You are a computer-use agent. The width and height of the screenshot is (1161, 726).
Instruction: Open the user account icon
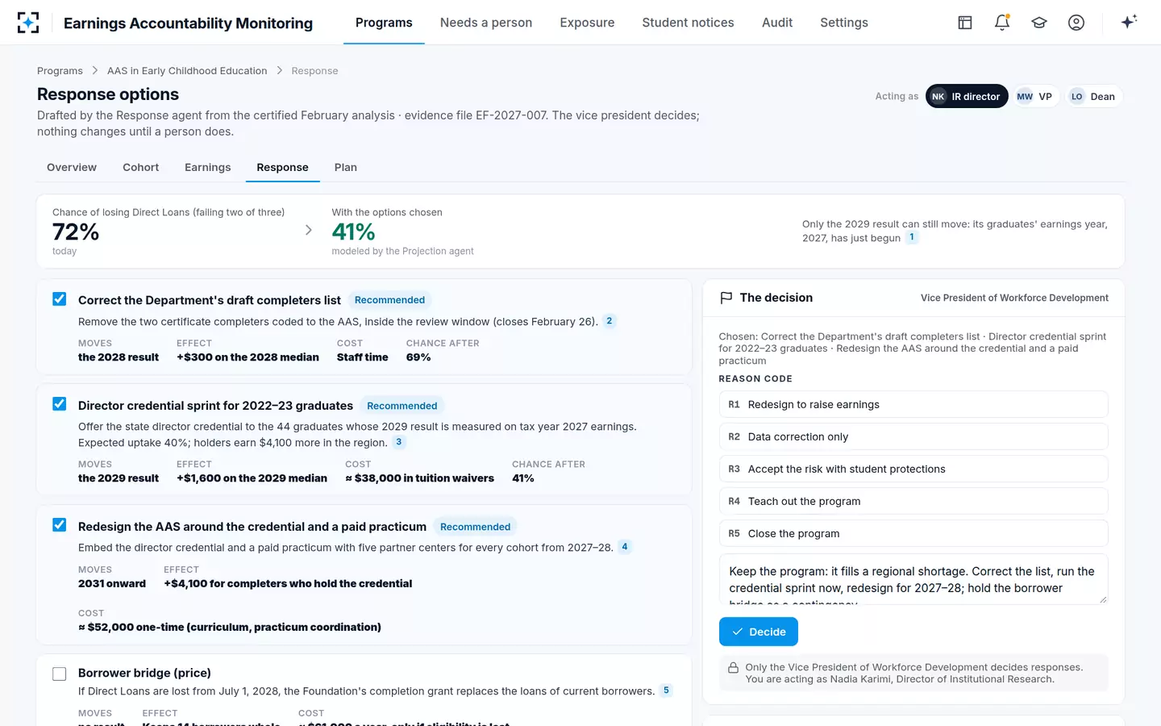(x=1076, y=23)
